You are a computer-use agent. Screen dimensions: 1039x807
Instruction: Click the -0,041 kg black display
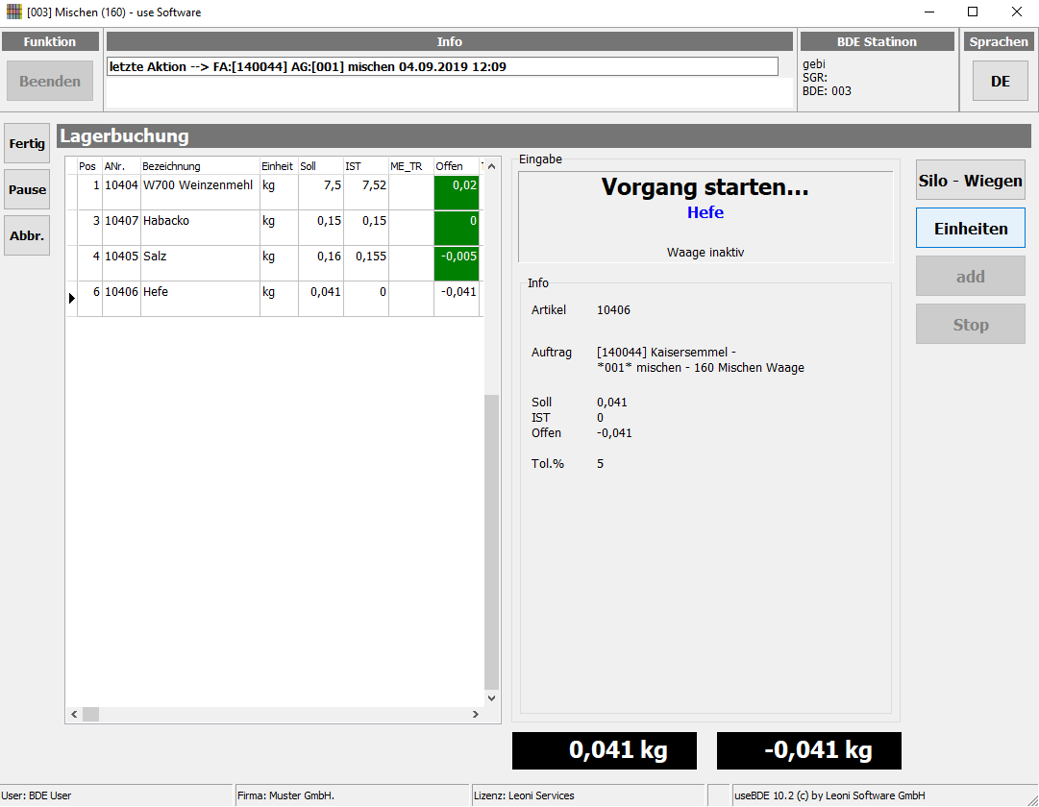pos(809,750)
